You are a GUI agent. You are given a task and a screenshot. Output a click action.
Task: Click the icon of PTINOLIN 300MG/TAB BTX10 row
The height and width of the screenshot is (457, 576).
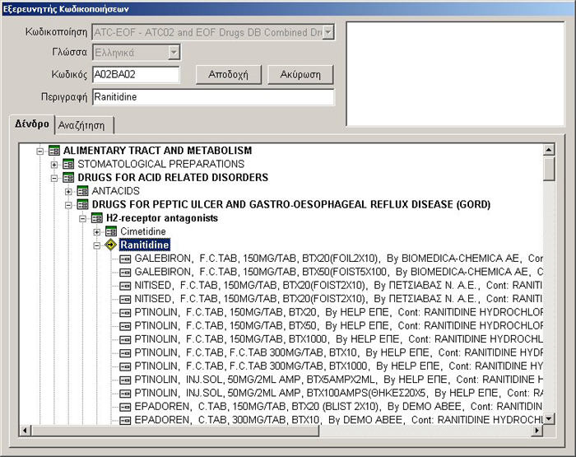tap(125, 353)
